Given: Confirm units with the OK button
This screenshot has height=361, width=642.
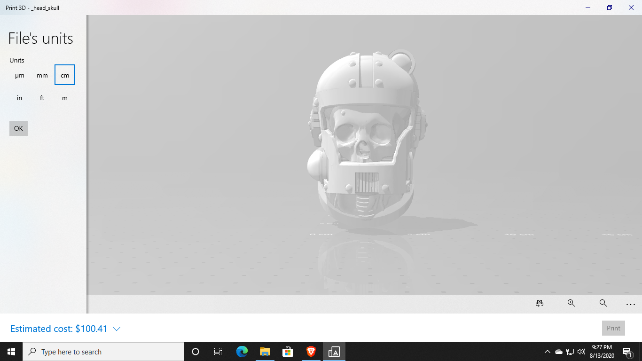Looking at the screenshot, I should 18,128.
